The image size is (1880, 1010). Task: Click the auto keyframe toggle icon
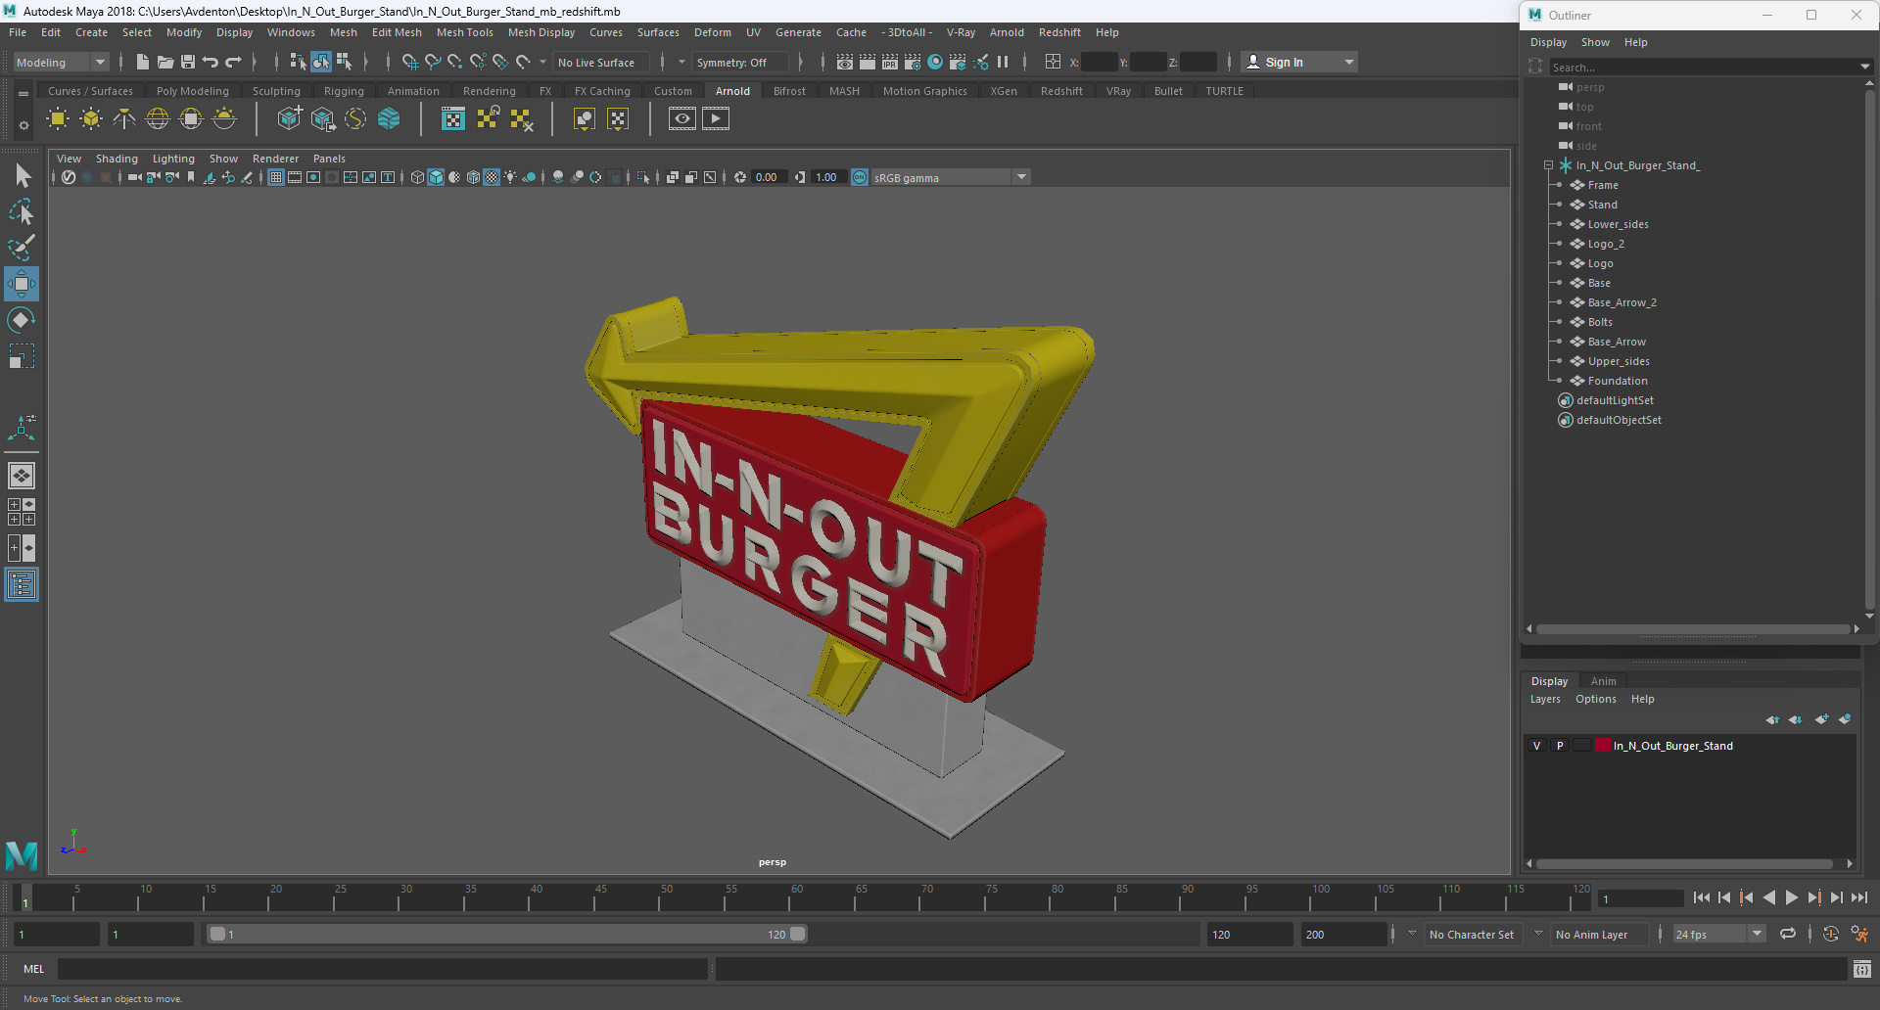point(1830,935)
